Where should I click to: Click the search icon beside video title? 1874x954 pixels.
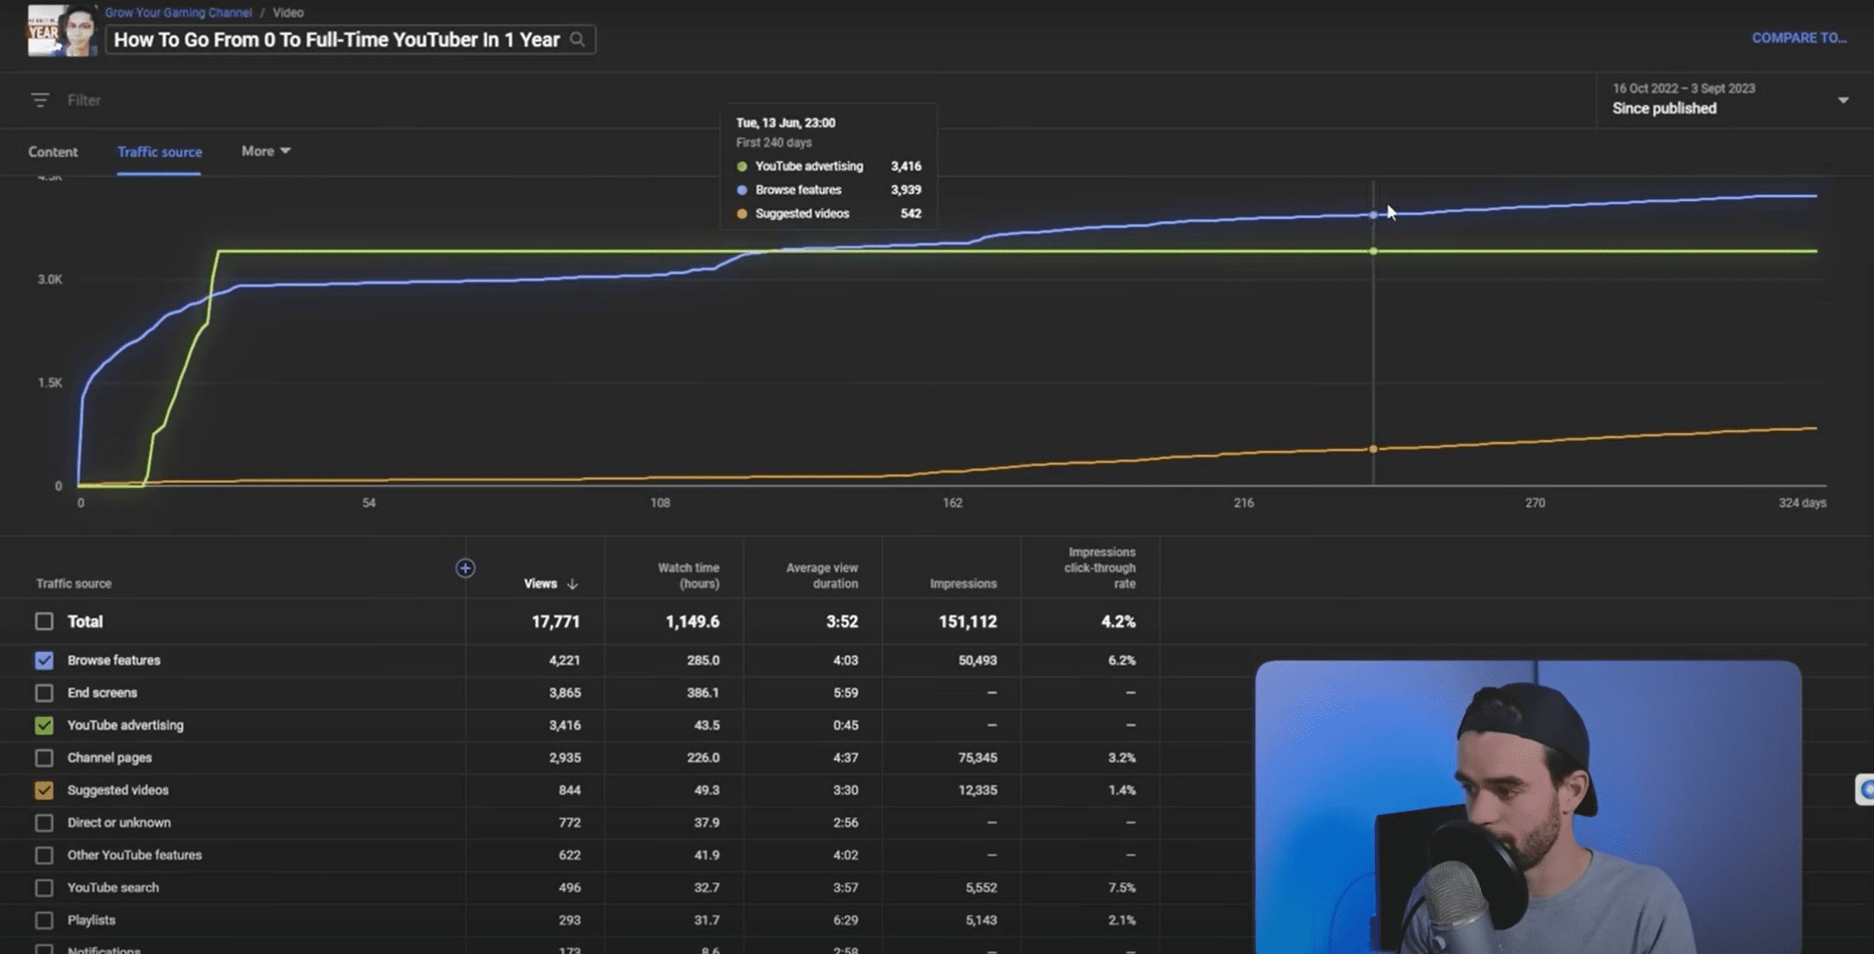tap(578, 40)
